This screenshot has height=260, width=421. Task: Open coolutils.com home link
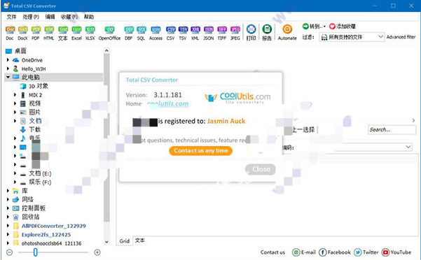click(168, 104)
